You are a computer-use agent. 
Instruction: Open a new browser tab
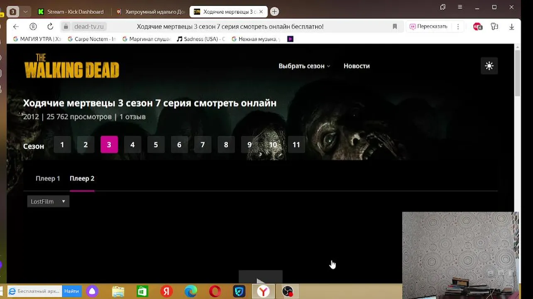coord(274,12)
